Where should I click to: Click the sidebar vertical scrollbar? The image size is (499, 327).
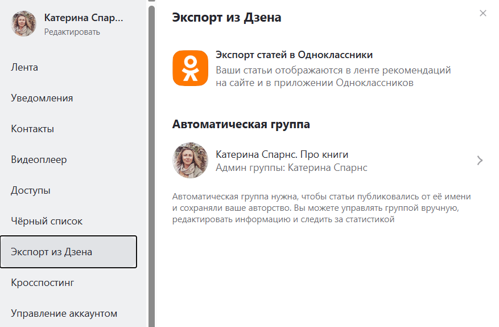point(151,166)
